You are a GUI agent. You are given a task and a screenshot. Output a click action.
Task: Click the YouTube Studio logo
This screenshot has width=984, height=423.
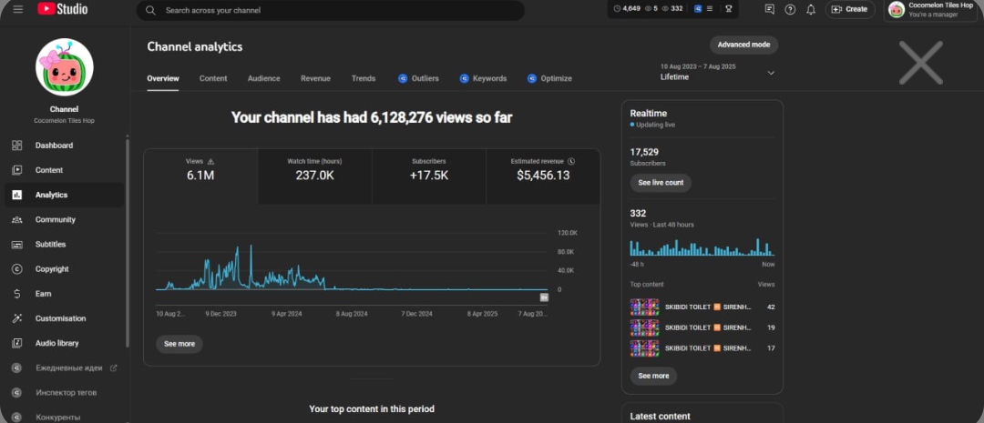[63, 9]
